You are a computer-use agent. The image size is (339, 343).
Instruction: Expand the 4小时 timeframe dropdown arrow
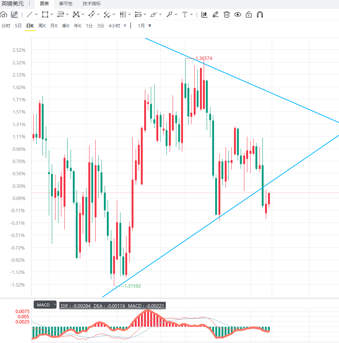125,26
